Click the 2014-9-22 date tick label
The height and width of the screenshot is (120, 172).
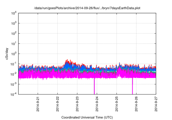(58, 104)
